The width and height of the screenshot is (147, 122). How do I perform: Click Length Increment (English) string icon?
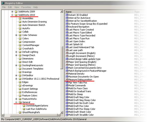[67, 53]
